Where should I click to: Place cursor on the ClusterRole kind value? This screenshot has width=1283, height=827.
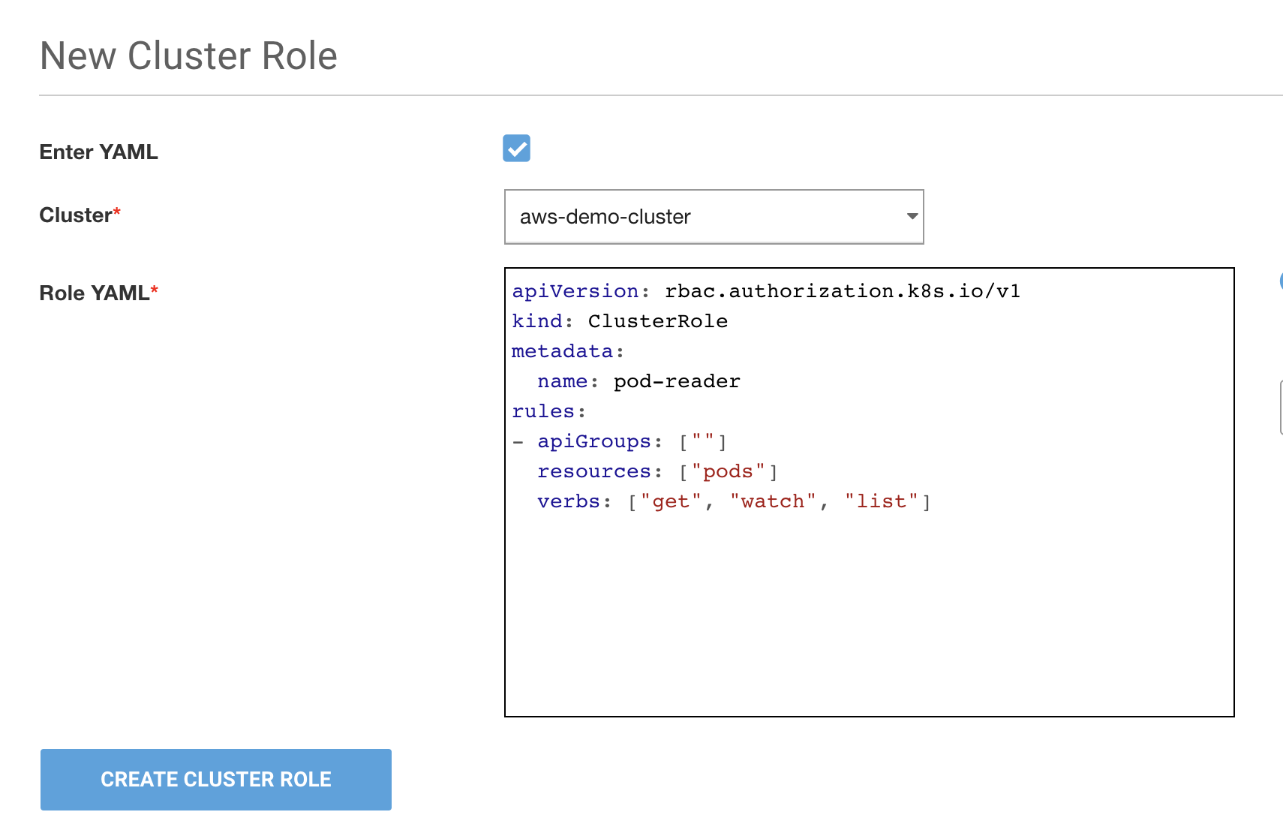click(657, 321)
